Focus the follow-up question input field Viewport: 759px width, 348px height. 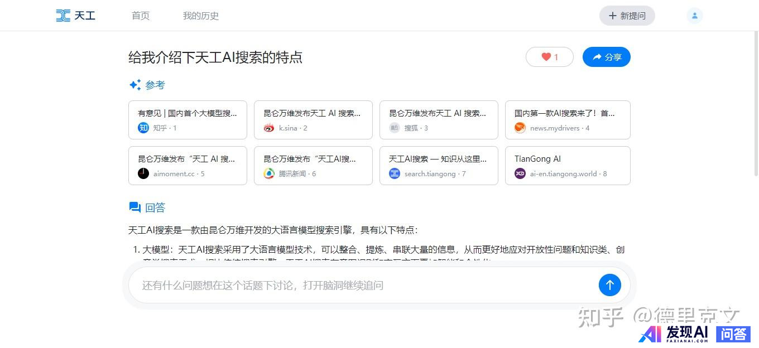pyautogui.click(x=363, y=286)
